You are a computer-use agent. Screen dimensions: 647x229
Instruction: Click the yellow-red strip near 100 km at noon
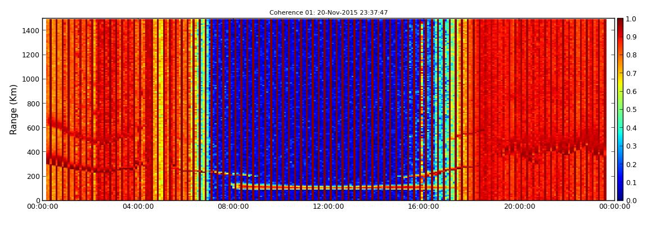tap(329, 188)
